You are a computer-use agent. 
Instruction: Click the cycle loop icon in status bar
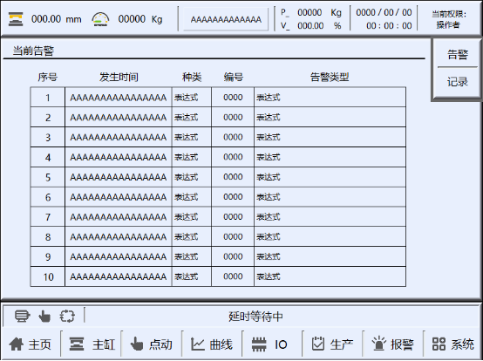67,316
